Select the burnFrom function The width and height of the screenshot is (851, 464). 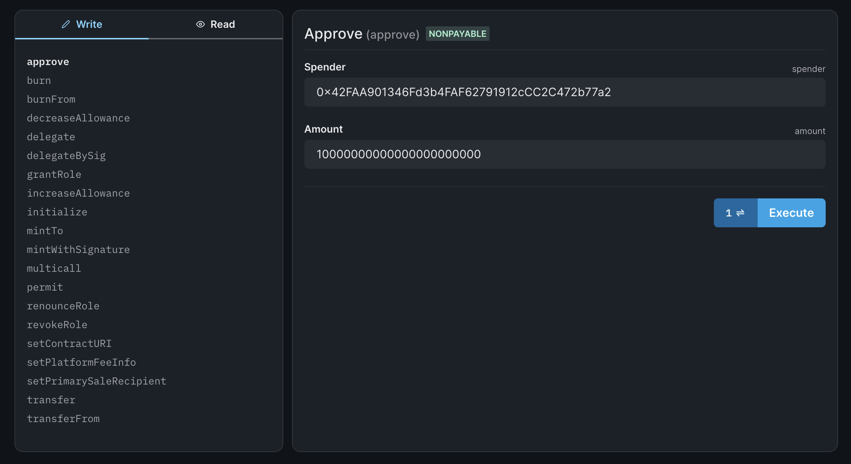pos(51,99)
